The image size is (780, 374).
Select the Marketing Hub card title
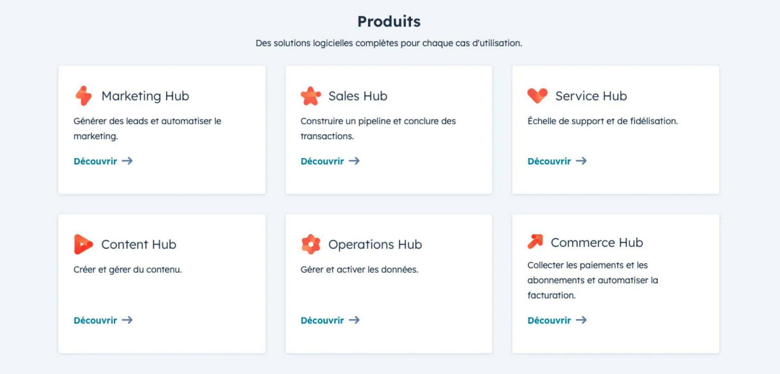[x=145, y=96]
